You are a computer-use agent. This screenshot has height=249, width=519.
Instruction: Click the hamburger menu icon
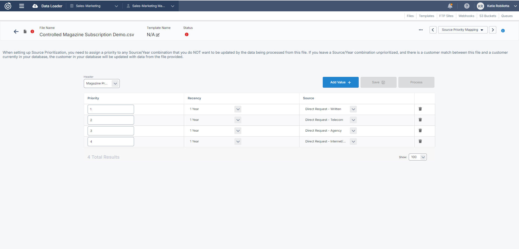[x=22, y=6]
